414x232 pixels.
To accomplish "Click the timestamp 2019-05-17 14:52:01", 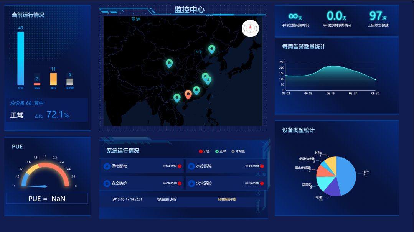I will tap(127, 199).
